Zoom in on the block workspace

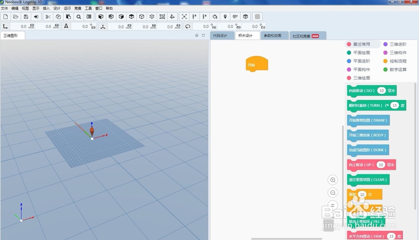(x=333, y=180)
